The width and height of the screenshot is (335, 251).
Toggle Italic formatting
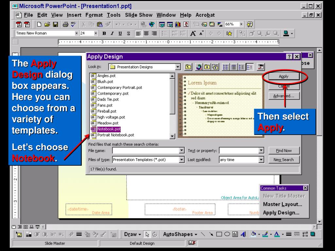point(112,33)
